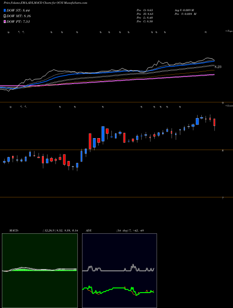The image size is (233, 308).
Task: Click the '<Tops' label at the chart edge
Action: click(229, 31)
